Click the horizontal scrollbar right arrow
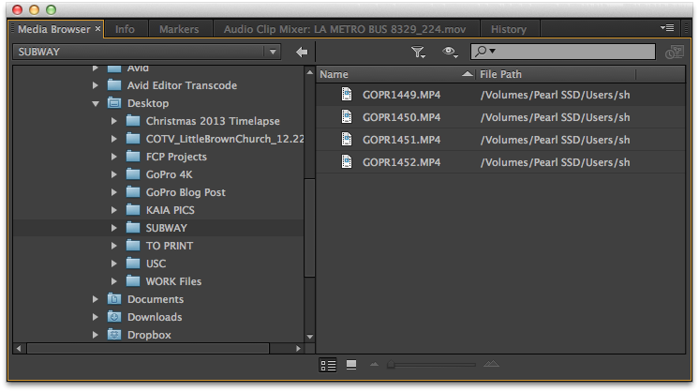 tap(298, 348)
